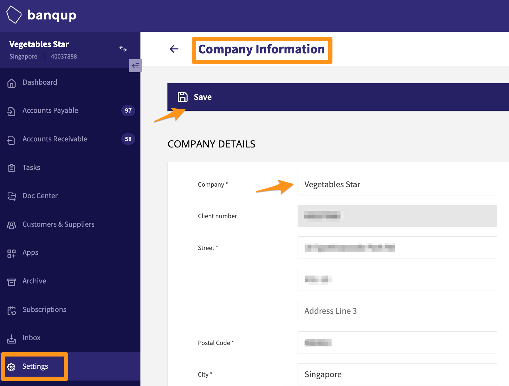Click the Company Information page title
Screen dimensions: 509x386
point(261,49)
